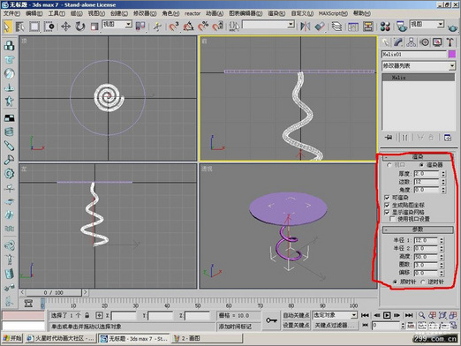This screenshot has width=461, height=346.
Task: Activate the Select and Scale tool
Action: pos(94,26)
